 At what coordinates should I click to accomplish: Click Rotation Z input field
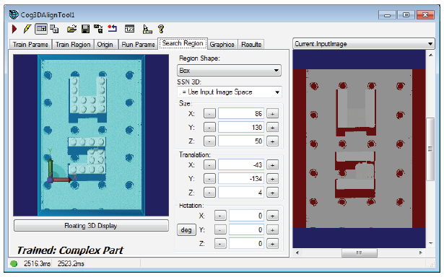(x=246, y=244)
